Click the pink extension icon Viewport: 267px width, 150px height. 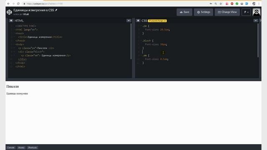[x=227, y=4]
